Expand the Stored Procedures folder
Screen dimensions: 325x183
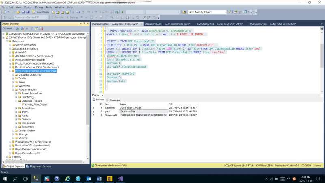pos(17,93)
